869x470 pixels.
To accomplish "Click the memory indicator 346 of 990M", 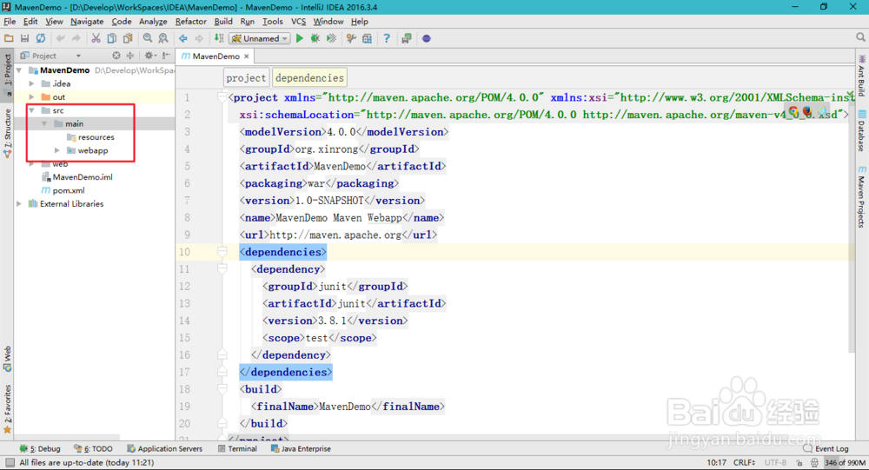I will point(846,462).
